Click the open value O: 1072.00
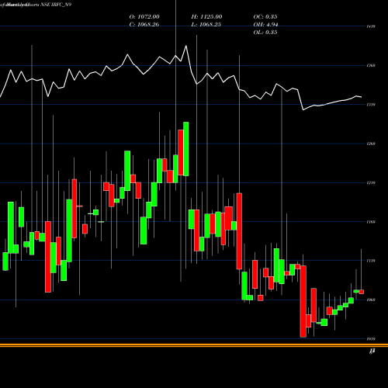The width and height of the screenshot is (388, 388). 144,17
